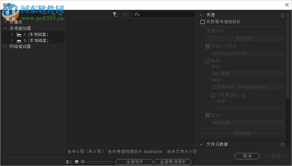The width and height of the screenshot is (292, 166).
Task: Select 网络驱动器 in the tree
Action: 20,46
